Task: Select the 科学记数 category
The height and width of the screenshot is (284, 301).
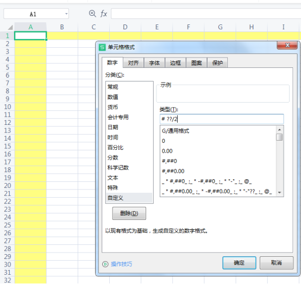Action: [x=129, y=167]
